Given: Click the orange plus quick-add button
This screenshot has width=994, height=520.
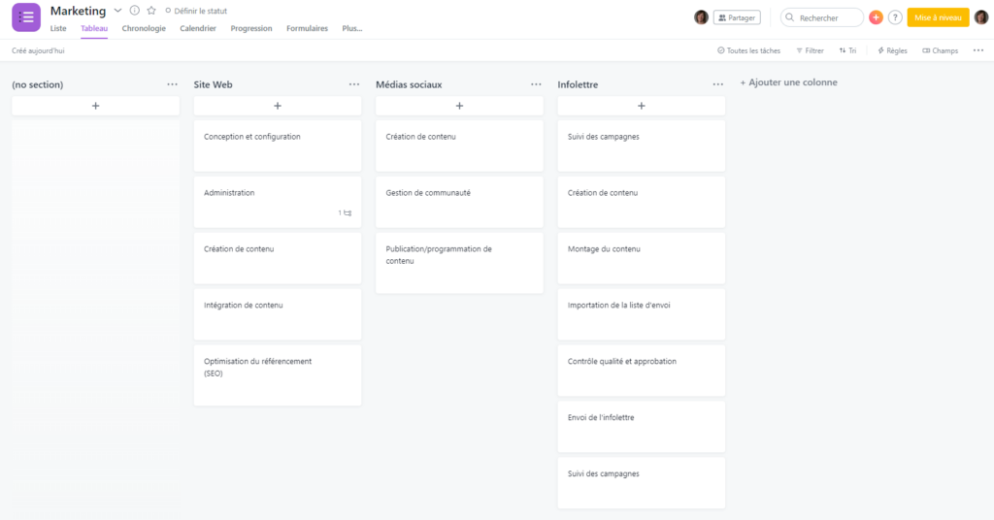Looking at the screenshot, I should (876, 17).
